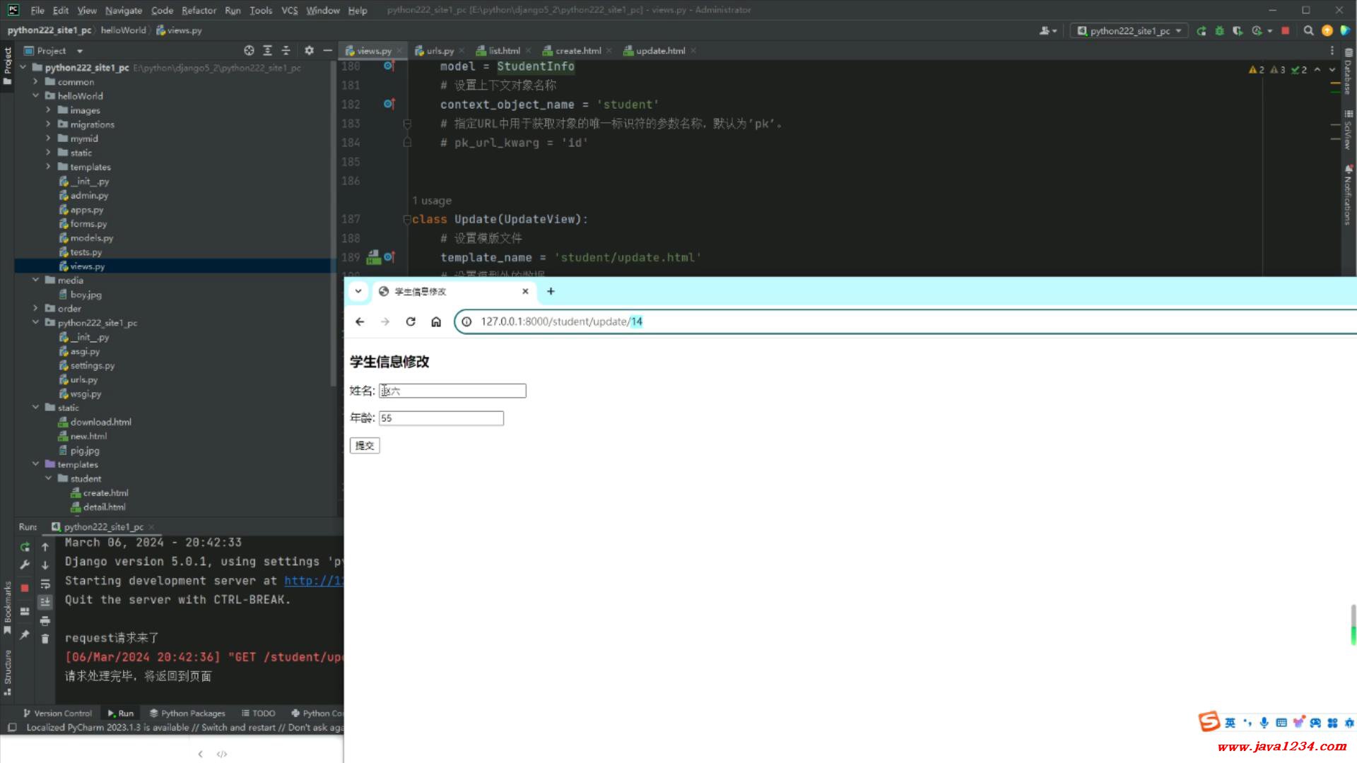Clear console with trash icon
The width and height of the screenshot is (1357, 763).
tap(45, 639)
